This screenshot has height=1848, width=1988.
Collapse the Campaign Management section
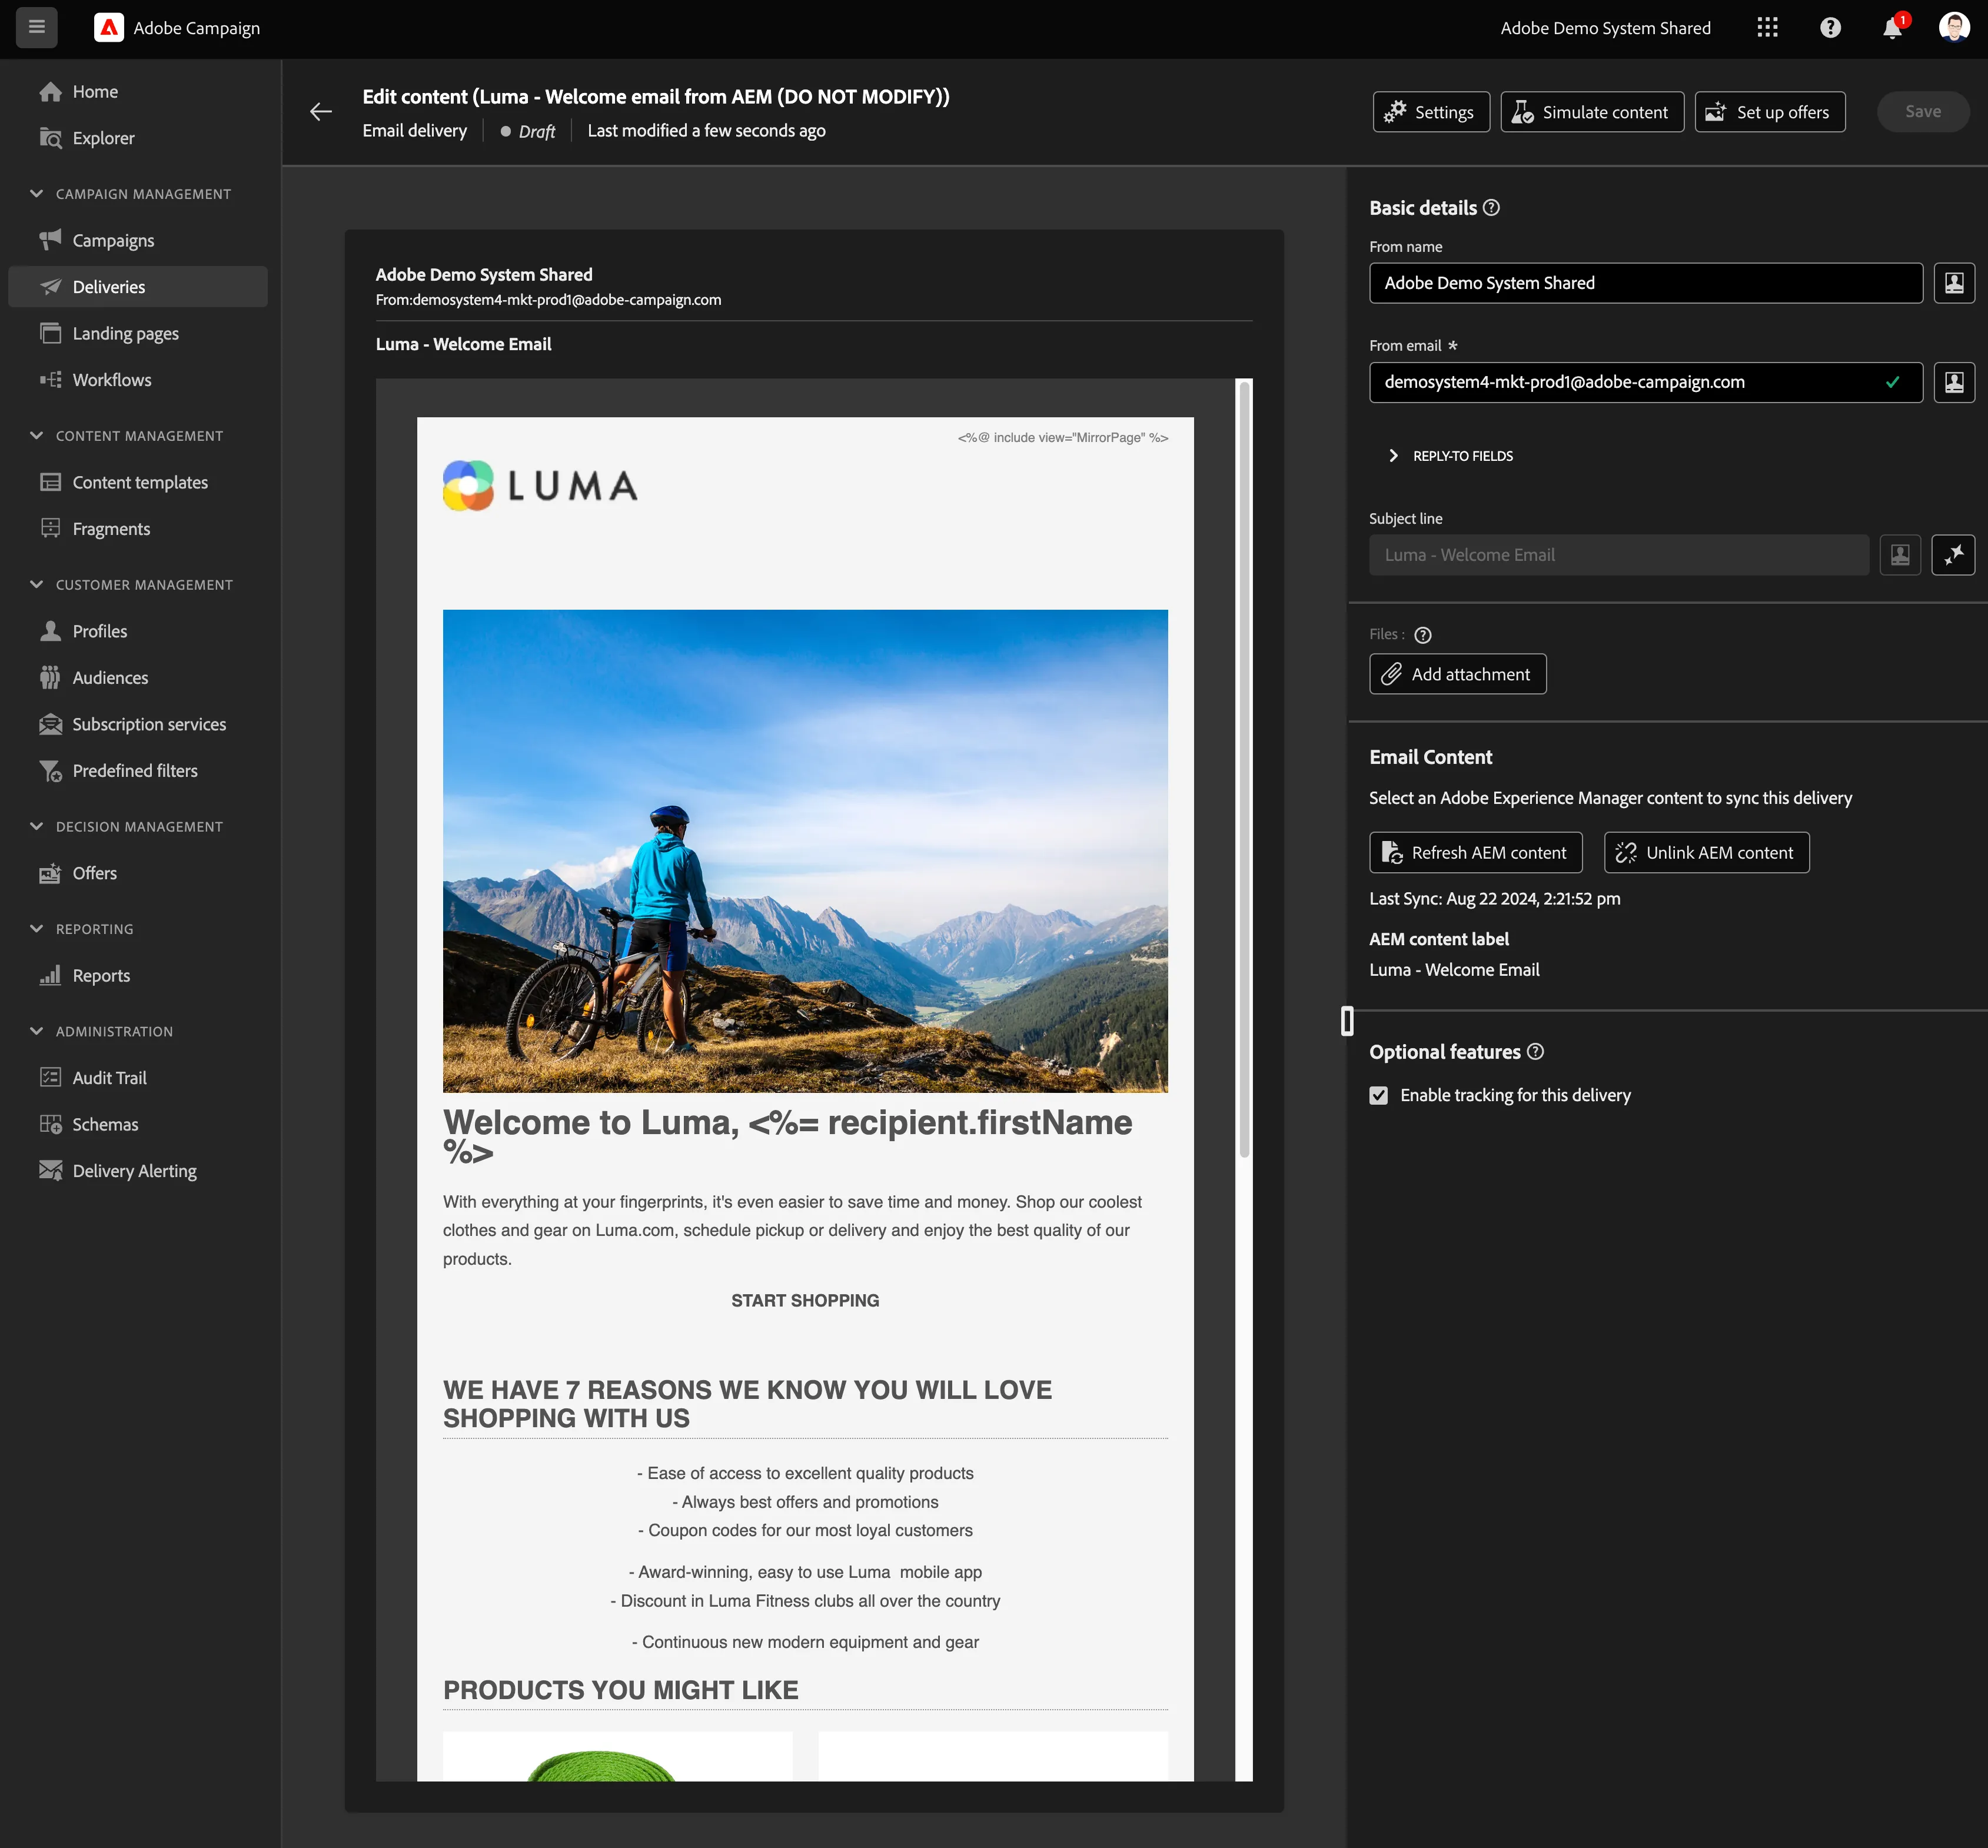pyautogui.click(x=37, y=194)
